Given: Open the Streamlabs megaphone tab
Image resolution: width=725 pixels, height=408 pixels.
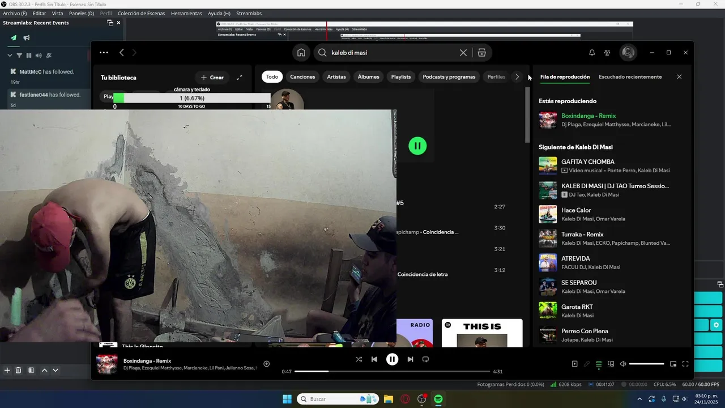Looking at the screenshot, I should coord(27,38).
